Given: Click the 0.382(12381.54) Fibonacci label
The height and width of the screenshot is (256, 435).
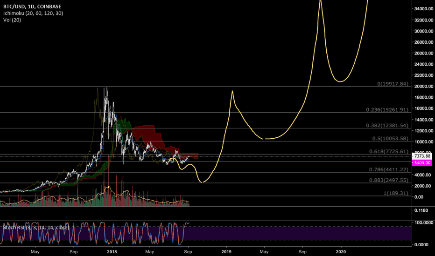Looking at the screenshot, I should pos(387,125).
